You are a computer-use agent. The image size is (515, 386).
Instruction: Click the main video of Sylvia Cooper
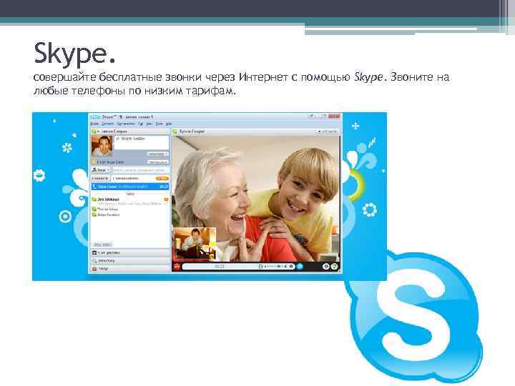256,199
